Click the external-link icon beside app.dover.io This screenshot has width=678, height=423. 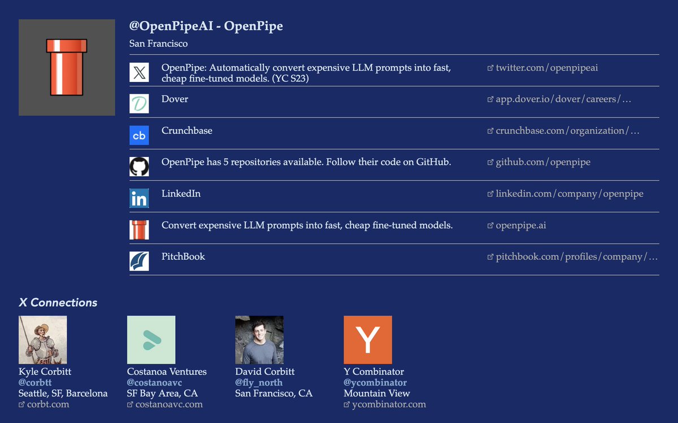coord(490,99)
